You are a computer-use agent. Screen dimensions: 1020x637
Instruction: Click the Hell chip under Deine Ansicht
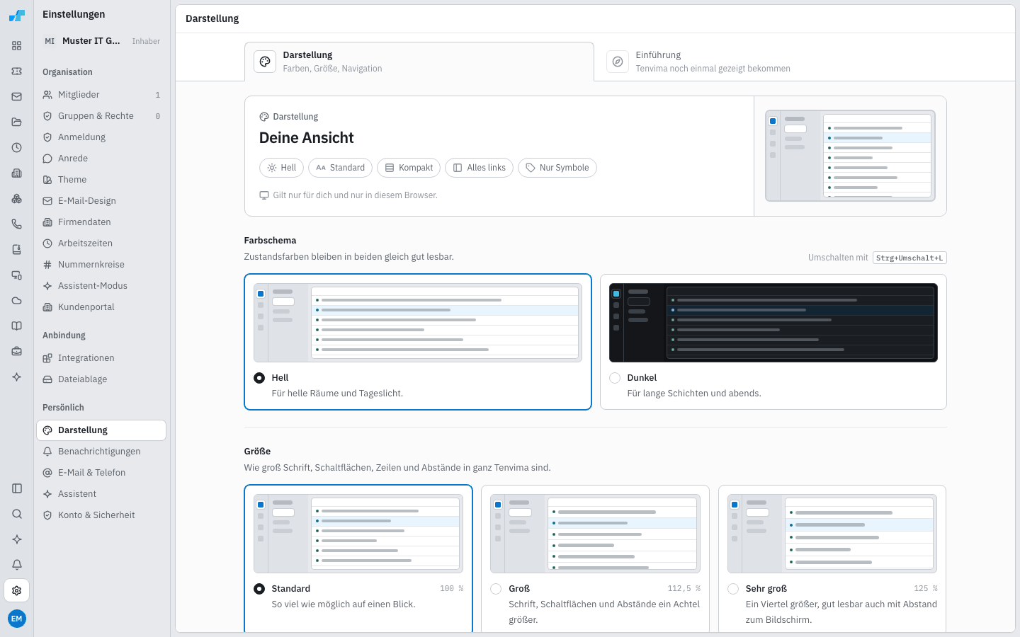pos(281,168)
